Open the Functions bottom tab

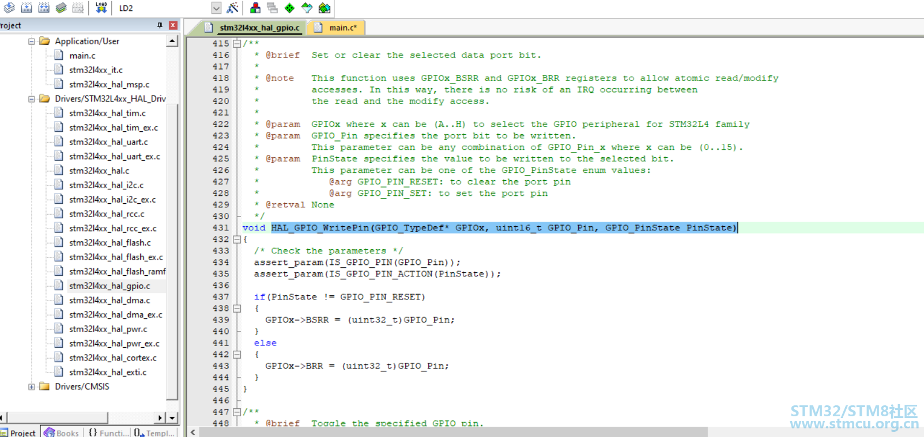108,432
